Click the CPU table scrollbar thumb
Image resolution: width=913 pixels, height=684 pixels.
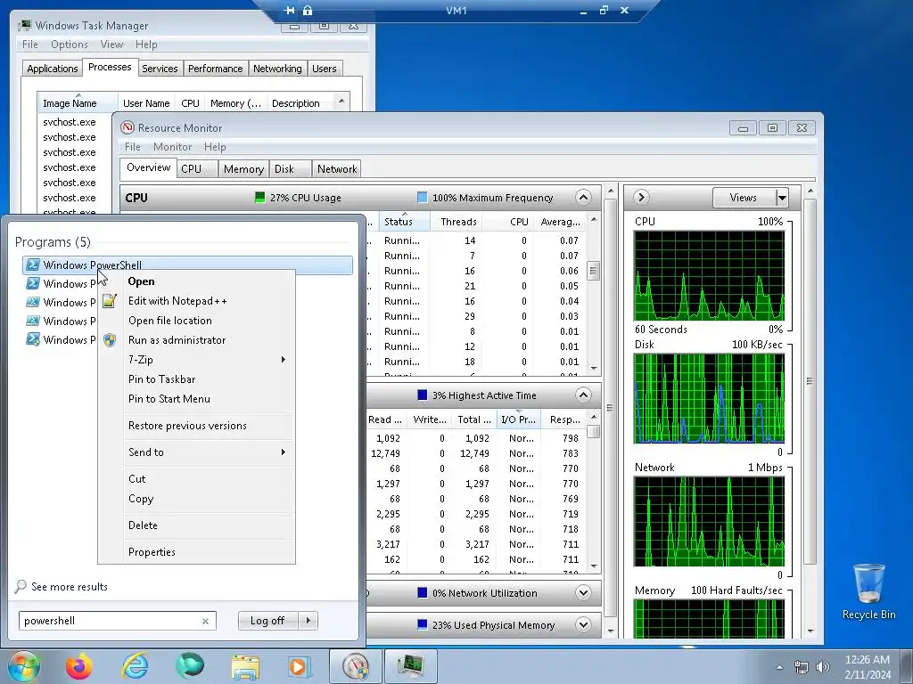[x=593, y=271]
